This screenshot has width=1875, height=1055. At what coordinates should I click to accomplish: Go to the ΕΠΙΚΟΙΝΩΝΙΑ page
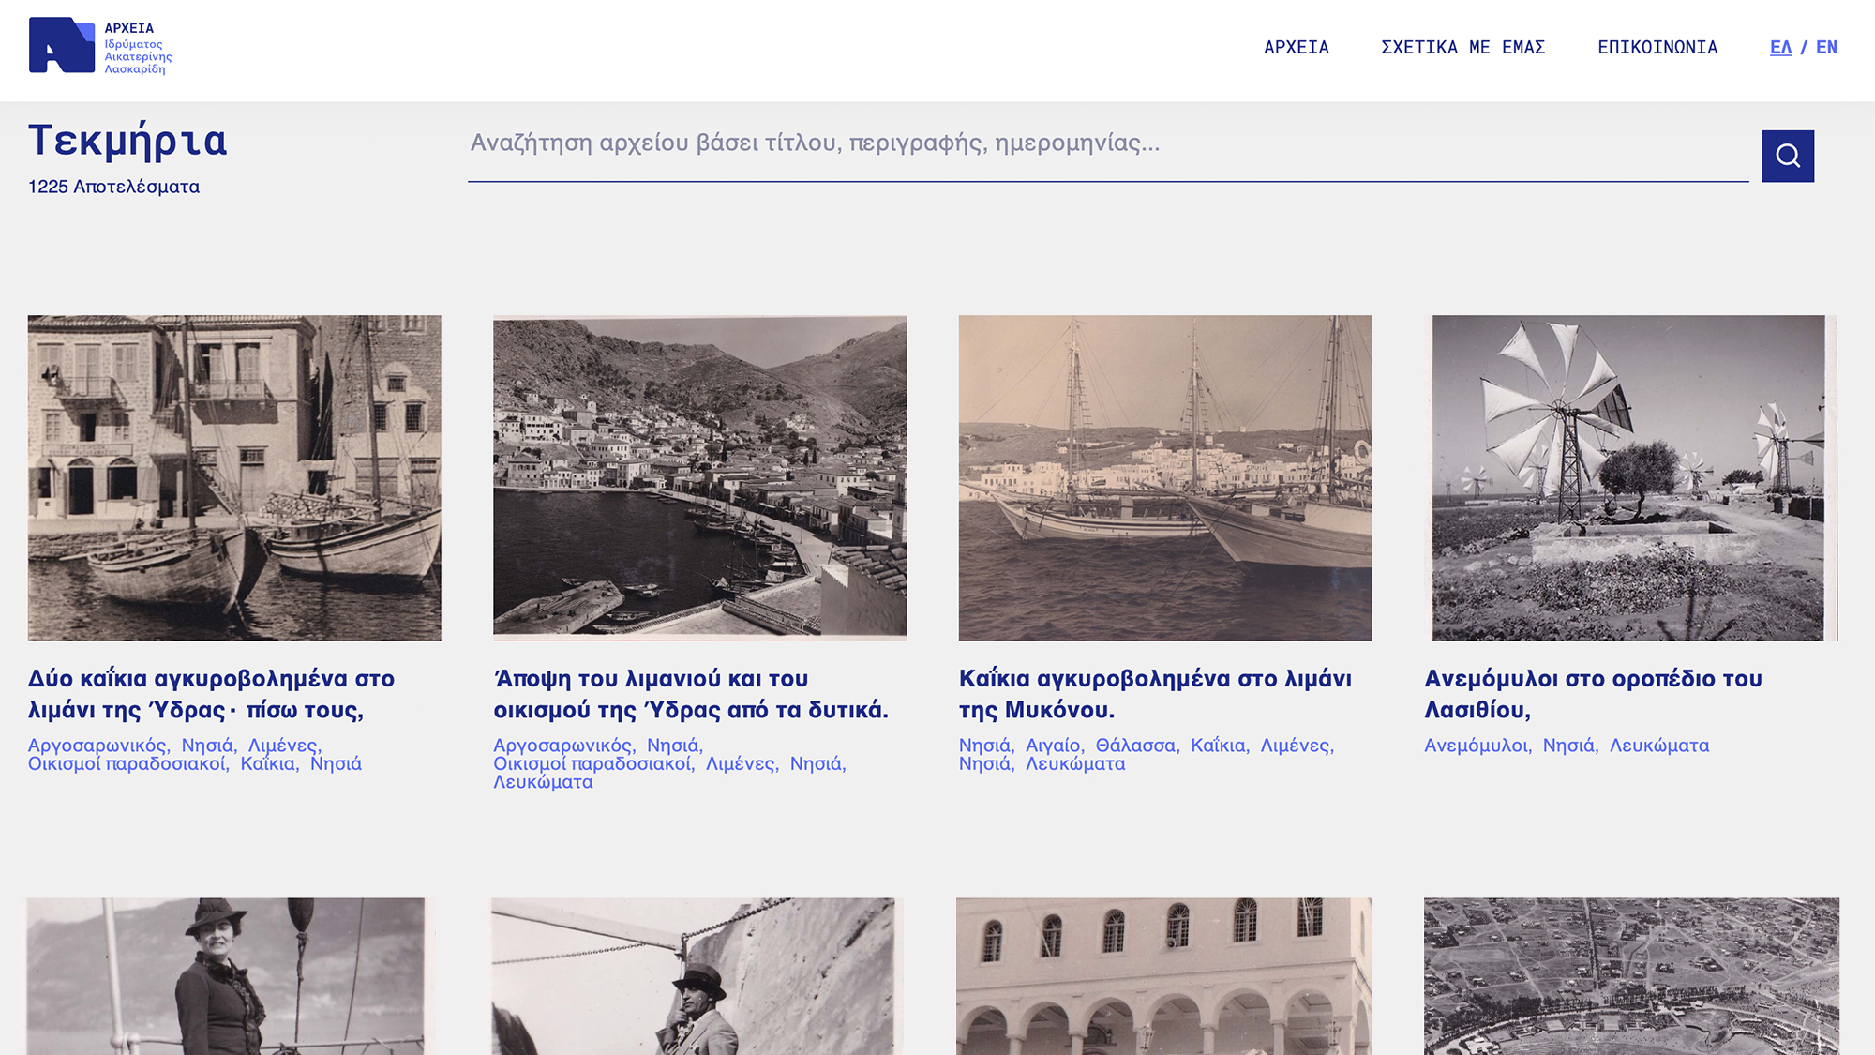[1657, 48]
